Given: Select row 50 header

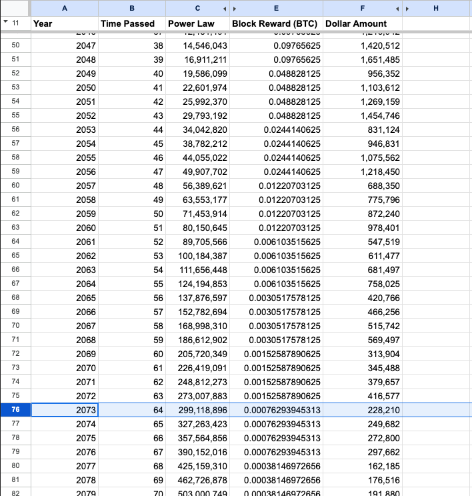Looking at the screenshot, I should tap(15, 45).
